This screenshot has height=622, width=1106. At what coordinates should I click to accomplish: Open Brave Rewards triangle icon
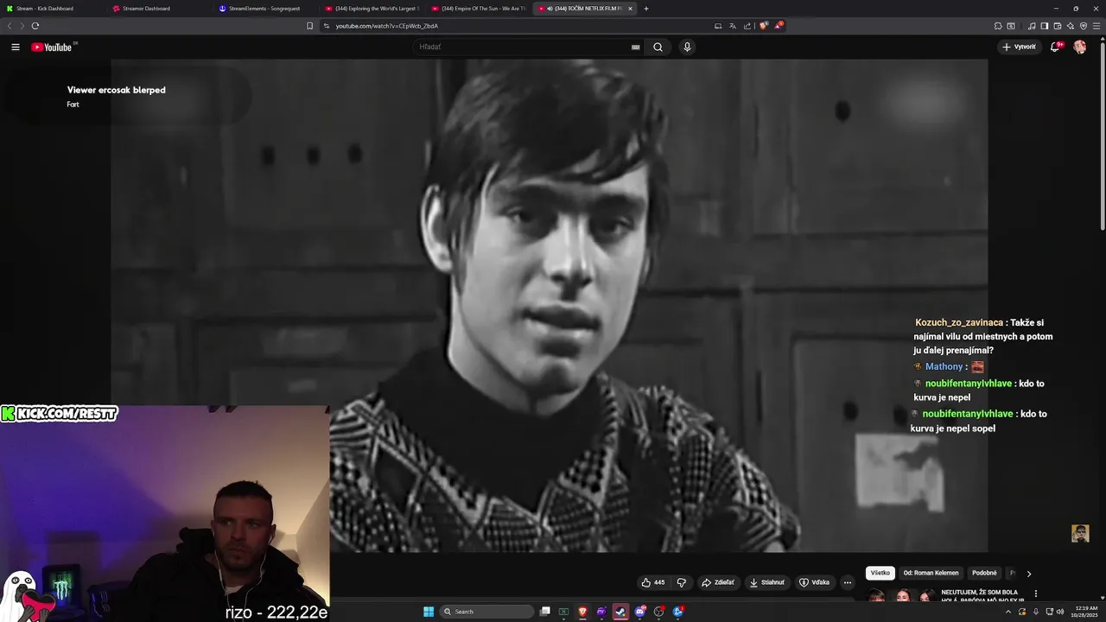(779, 26)
